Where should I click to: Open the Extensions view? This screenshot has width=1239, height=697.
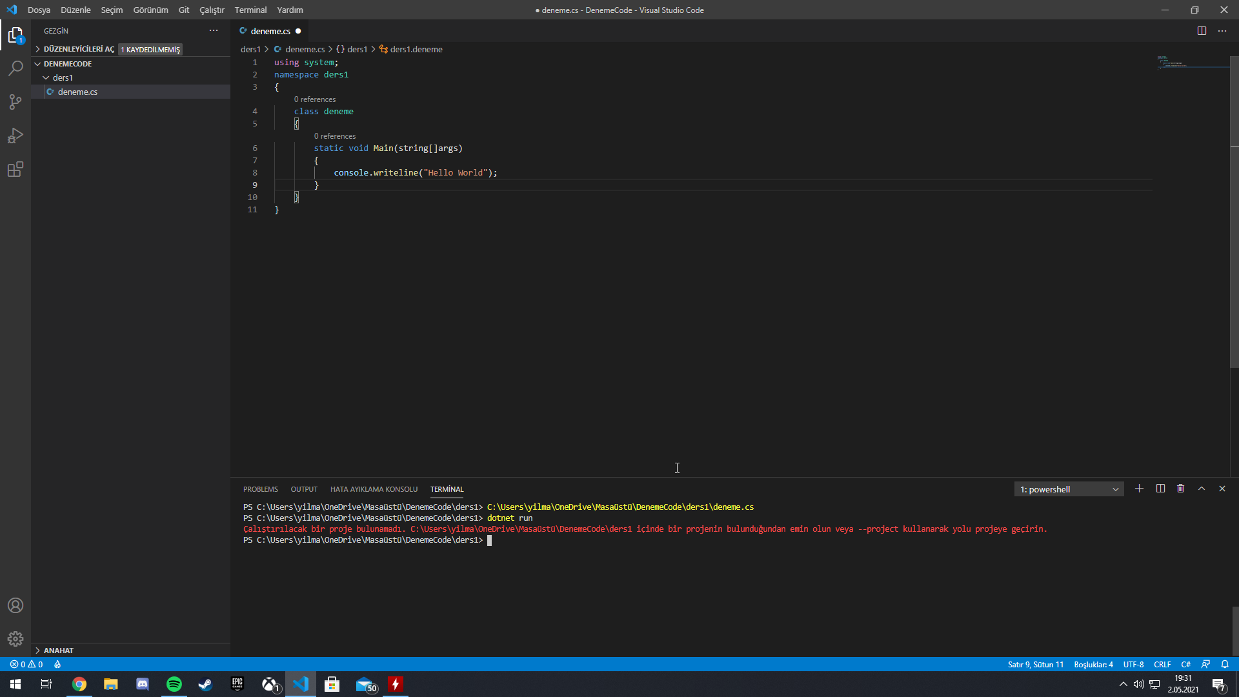click(15, 169)
